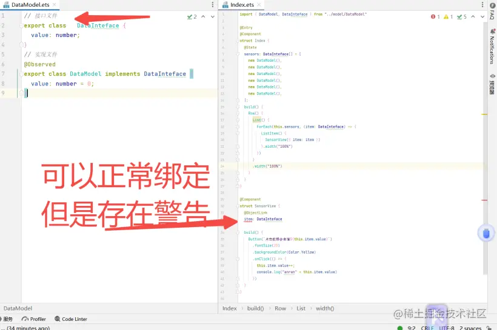497x330 pixels.
Task: Collapse the List() block fold marker
Action: [238, 120]
